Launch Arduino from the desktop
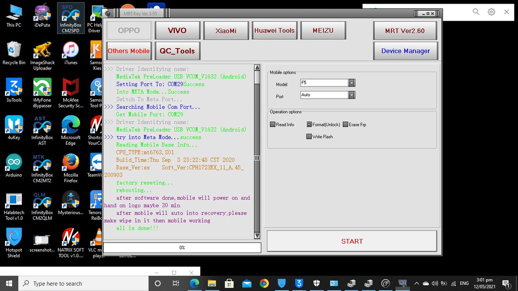This screenshot has width=518, height=291. coord(14,165)
